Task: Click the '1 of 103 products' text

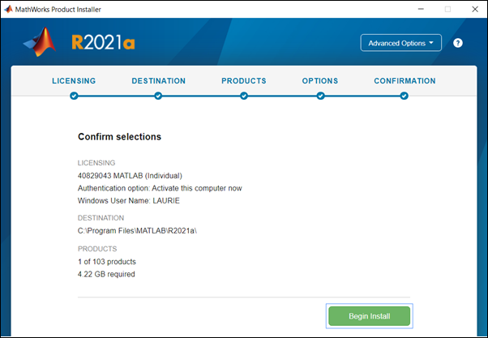Action: pos(107,262)
